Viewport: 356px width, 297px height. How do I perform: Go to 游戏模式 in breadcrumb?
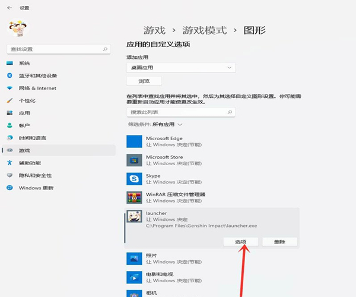coord(205,30)
